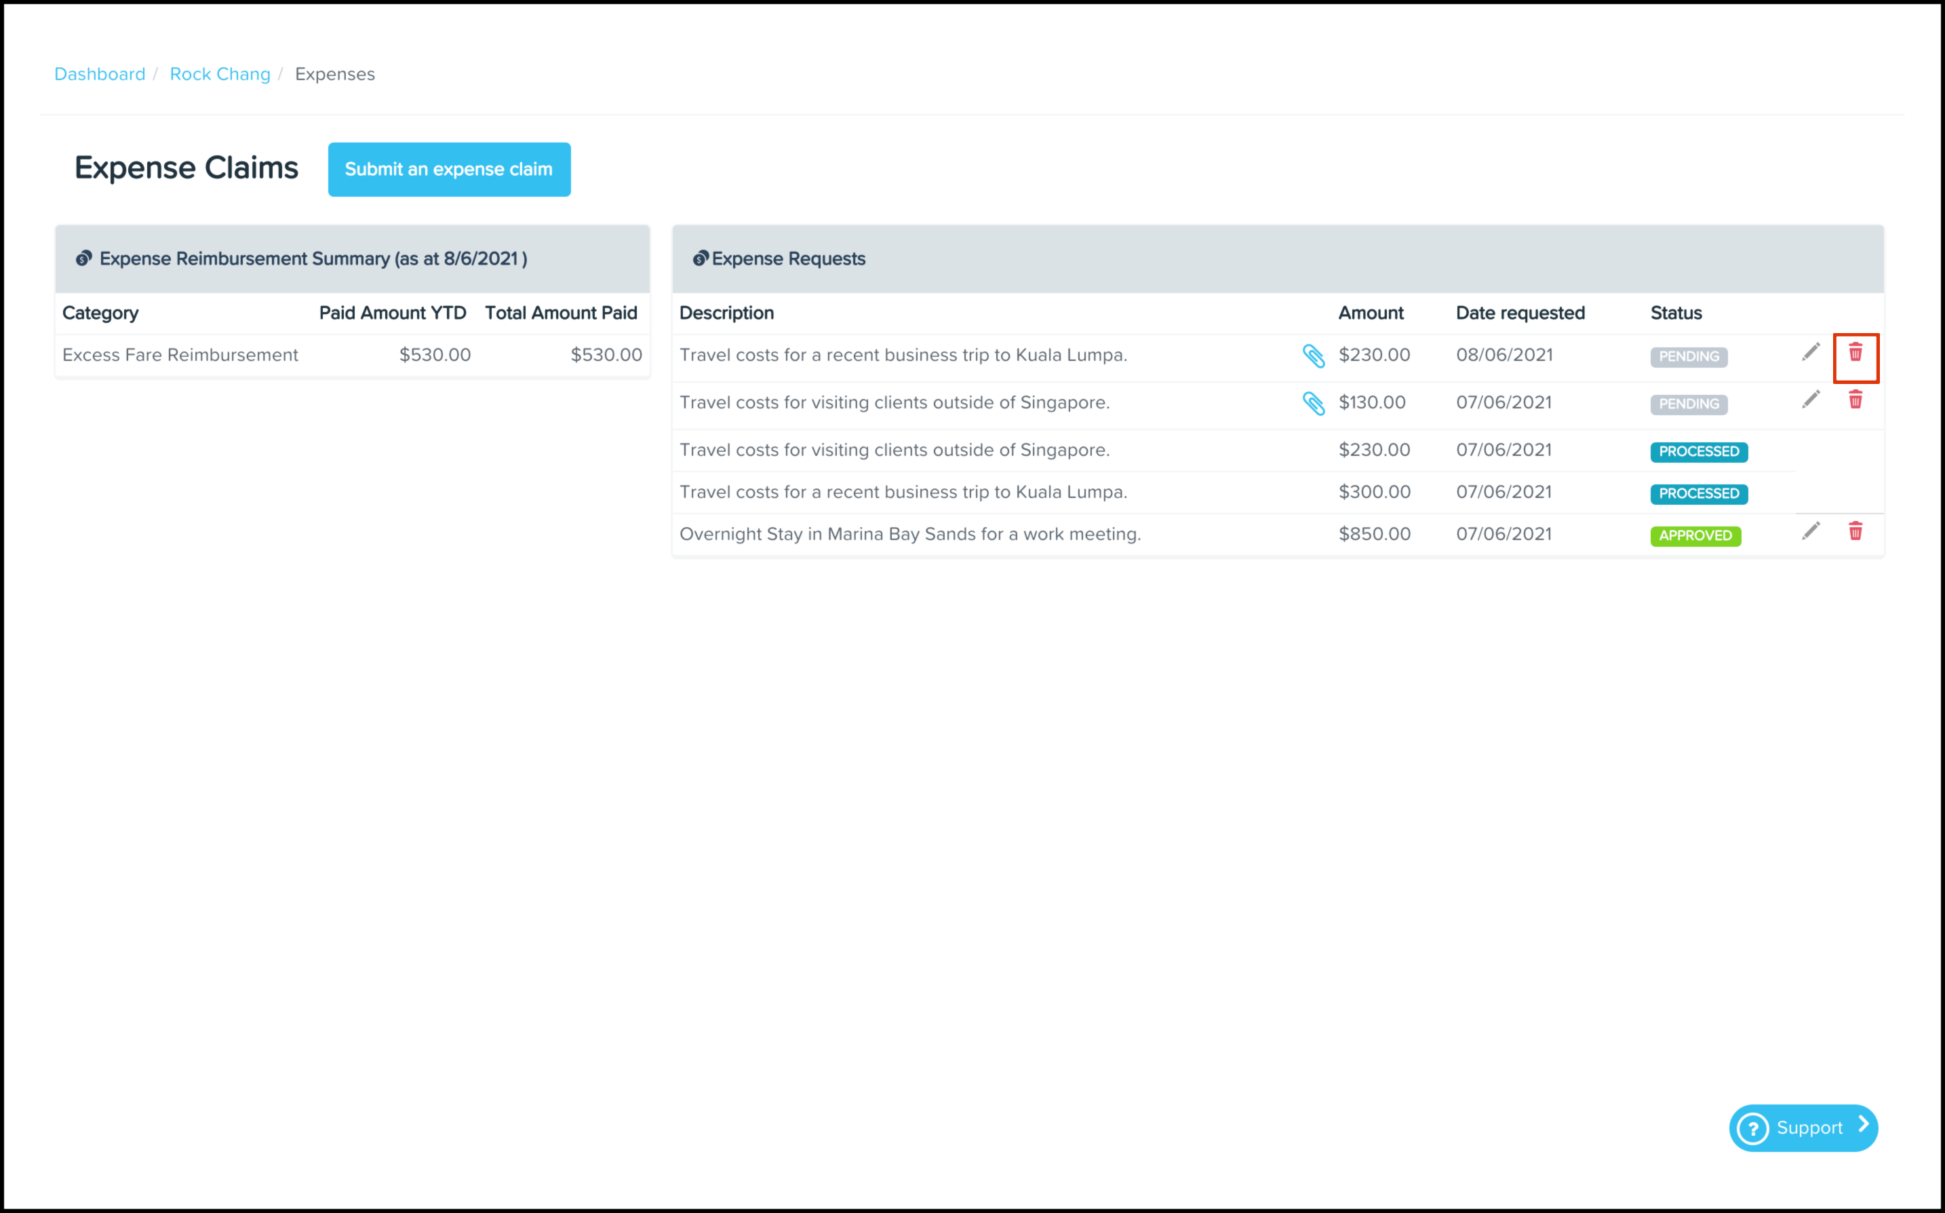
Task: Delete the $230.00 pending Kuala Lumpa claim
Action: [x=1855, y=352]
